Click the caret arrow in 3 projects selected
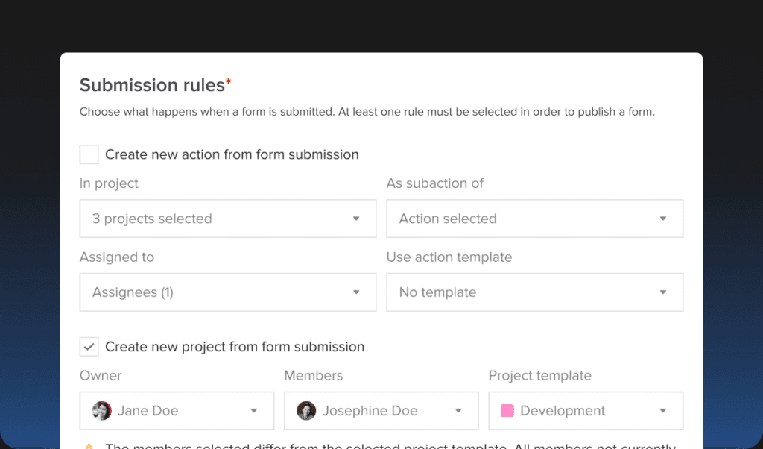Screen dimensions: 763x449 click(356, 219)
